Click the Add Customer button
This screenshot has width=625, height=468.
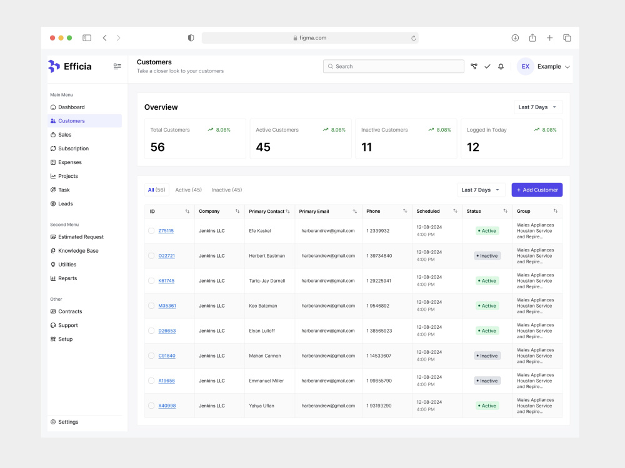click(x=537, y=190)
